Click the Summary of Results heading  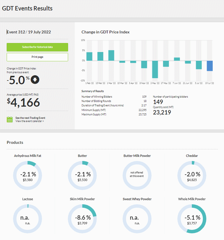point(92,91)
